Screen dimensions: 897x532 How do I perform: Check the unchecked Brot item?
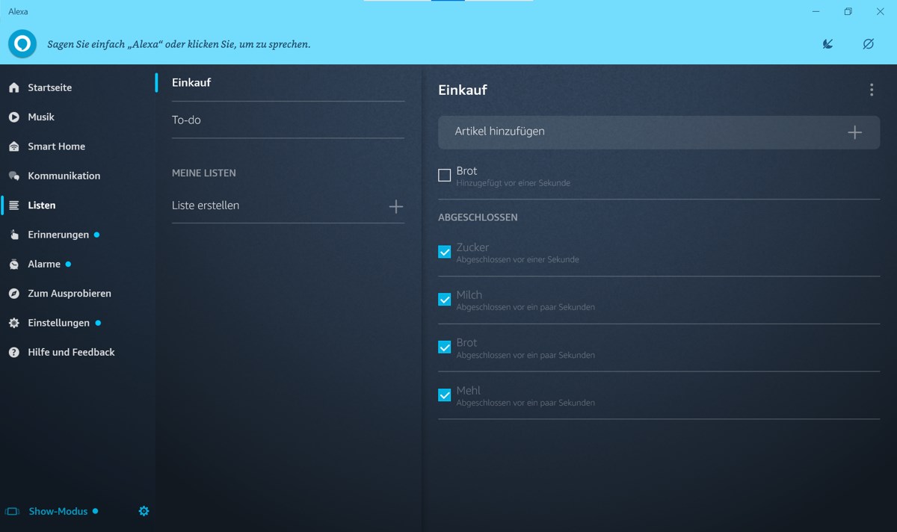click(x=444, y=175)
